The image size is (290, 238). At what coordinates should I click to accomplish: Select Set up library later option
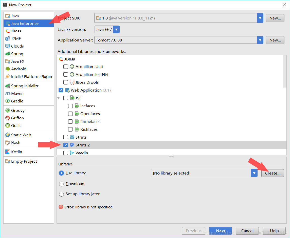61,194
